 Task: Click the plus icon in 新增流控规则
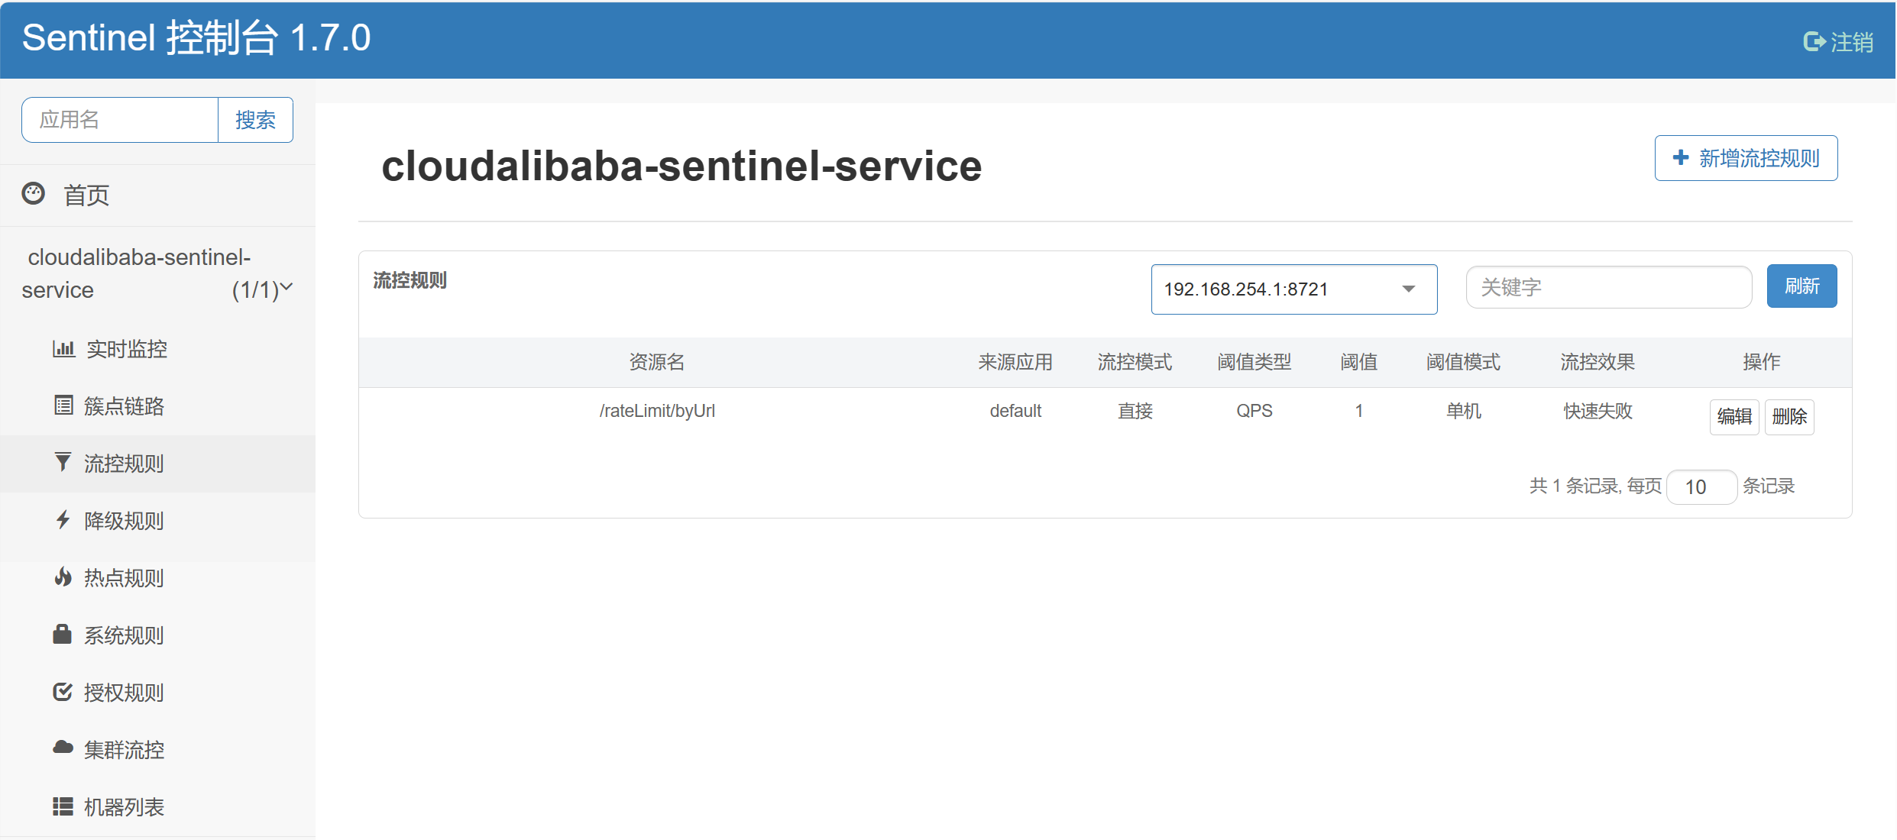1681,157
